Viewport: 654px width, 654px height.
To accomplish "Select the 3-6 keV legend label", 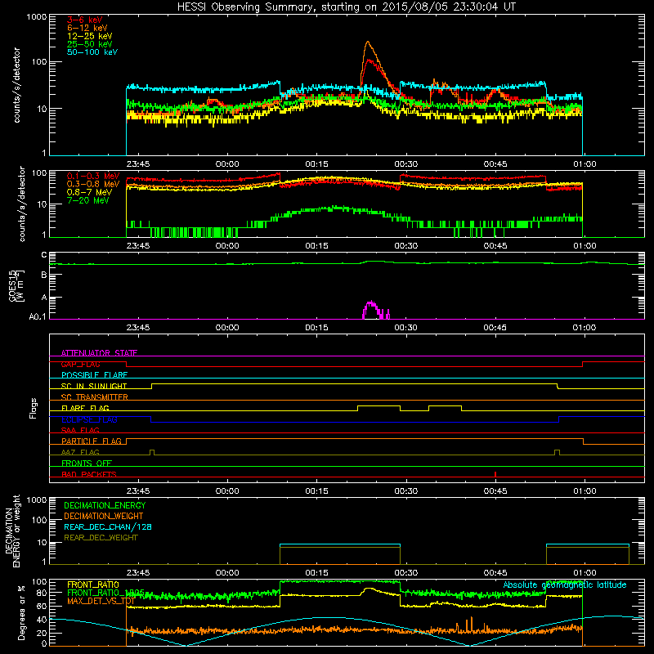I will point(84,20).
